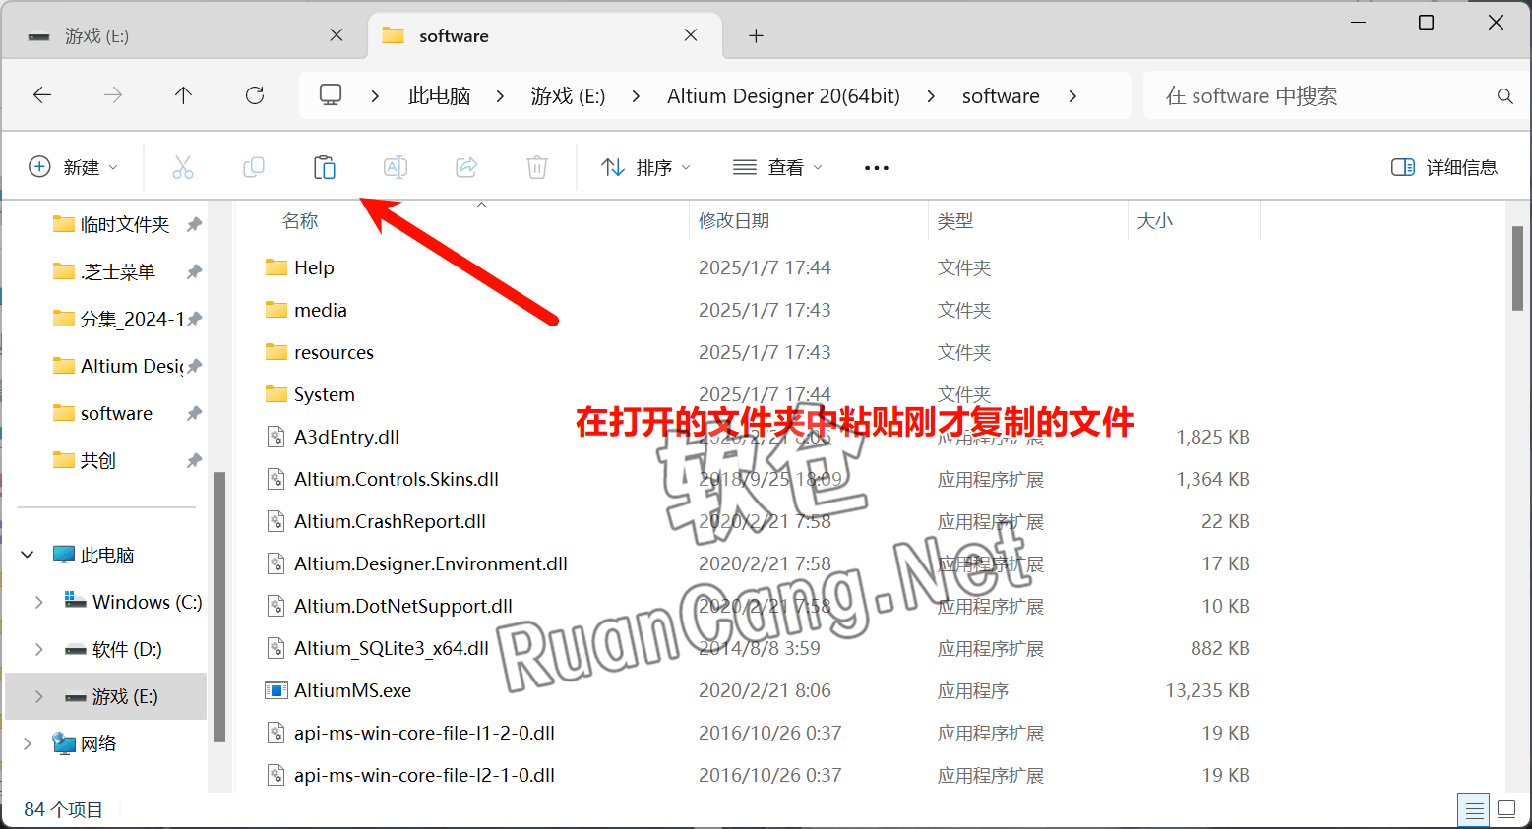Click the Delete trash icon
1532x829 pixels.
(537, 167)
